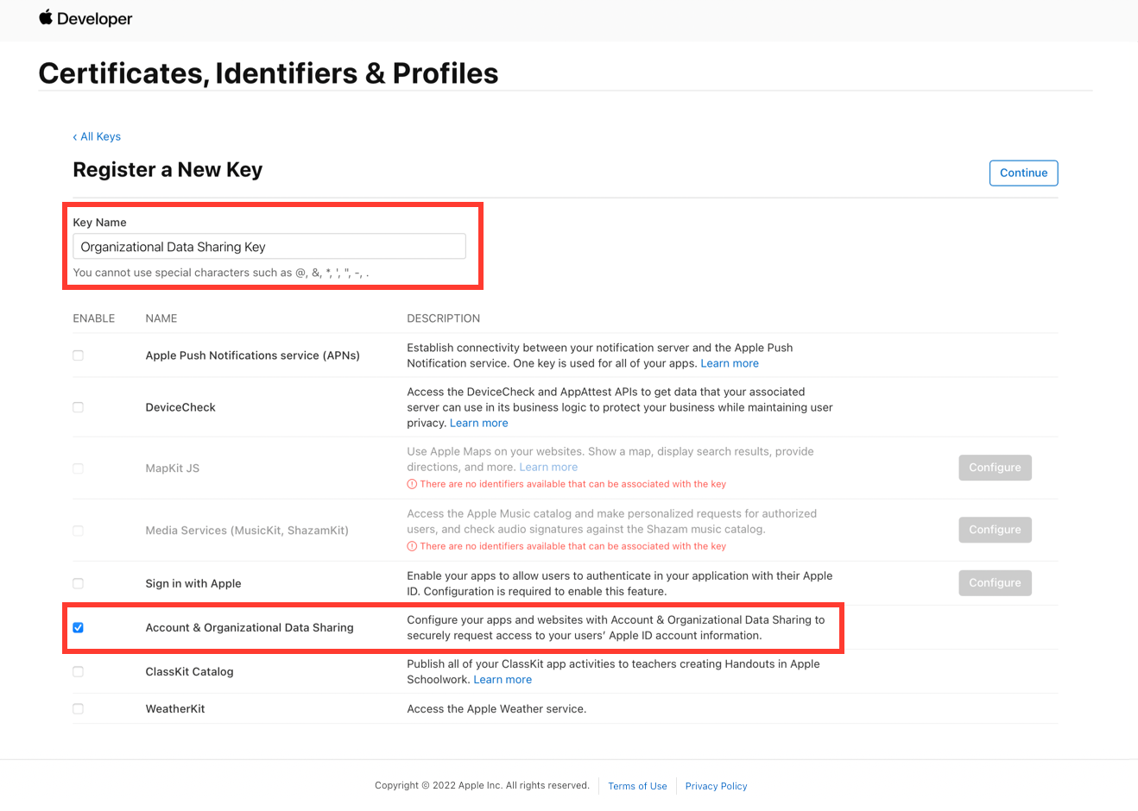
Task: Click the Apple logo in the top navigation
Action: click(x=46, y=17)
